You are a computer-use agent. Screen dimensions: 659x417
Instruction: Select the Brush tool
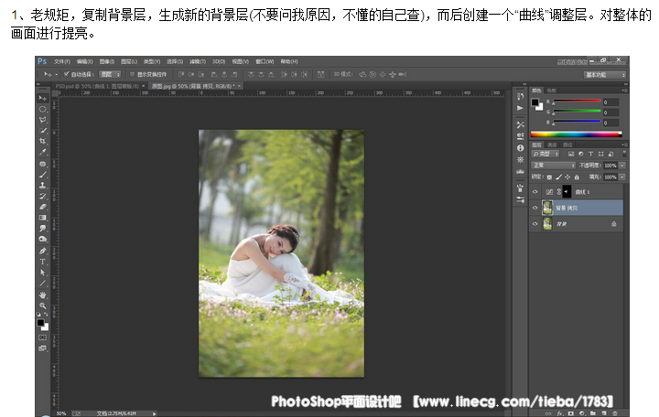click(42, 175)
